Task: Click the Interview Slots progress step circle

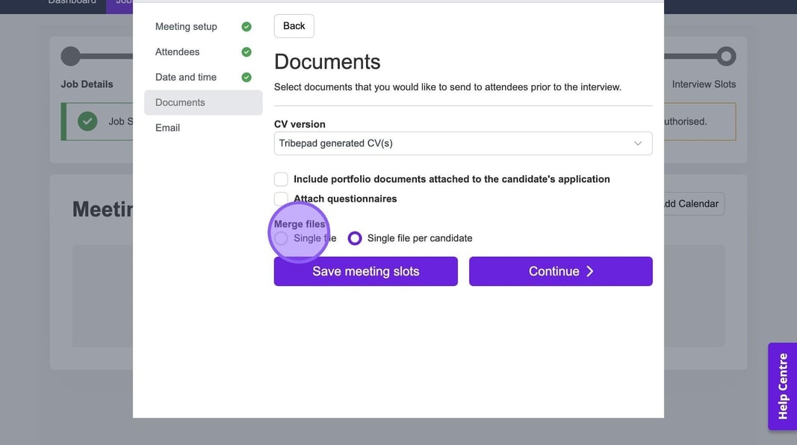Action: [x=725, y=56]
